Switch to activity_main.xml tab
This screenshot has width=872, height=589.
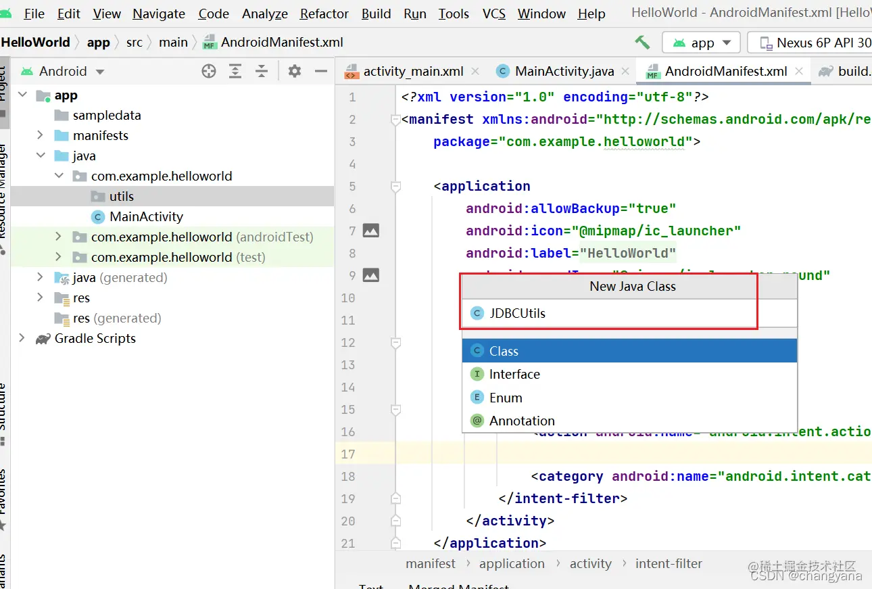click(x=413, y=71)
